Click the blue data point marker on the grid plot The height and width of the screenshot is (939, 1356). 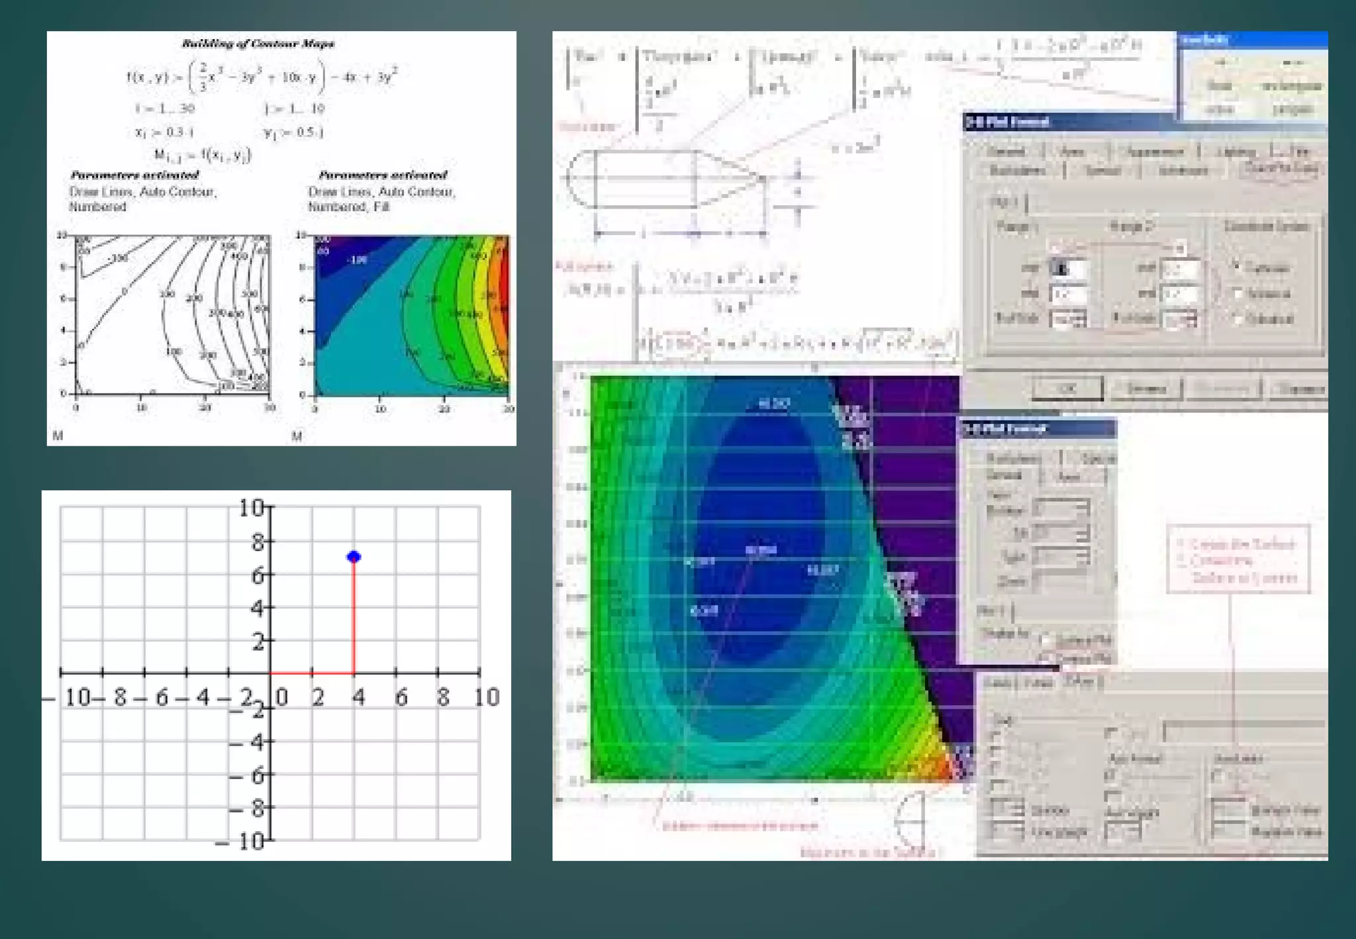pos(354,557)
